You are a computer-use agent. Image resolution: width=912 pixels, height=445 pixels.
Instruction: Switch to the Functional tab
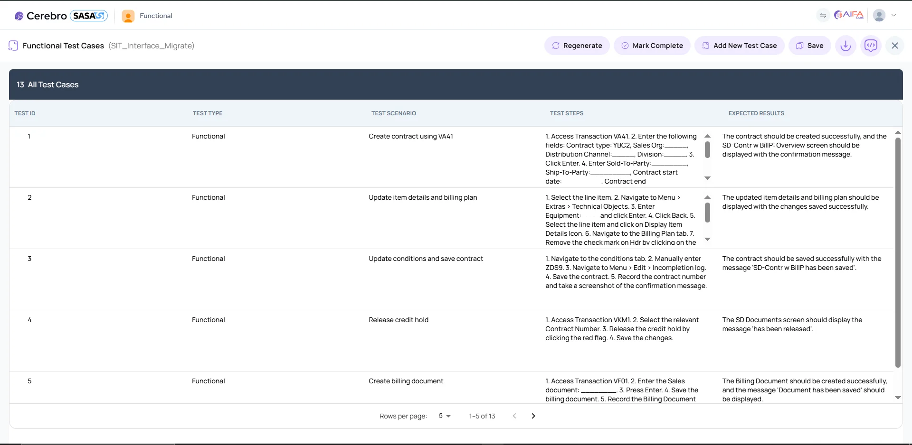pyautogui.click(x=147, y=16)
